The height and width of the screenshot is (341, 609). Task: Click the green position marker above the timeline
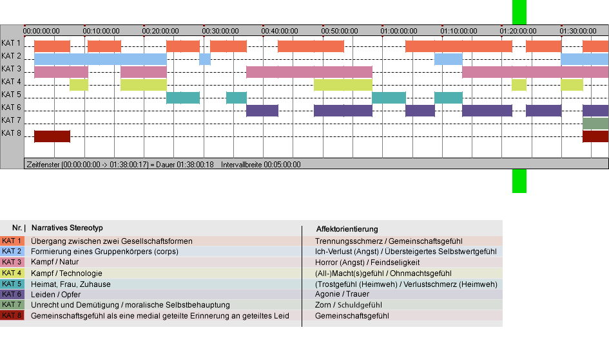pyautogui.click(x=519, y=12)
